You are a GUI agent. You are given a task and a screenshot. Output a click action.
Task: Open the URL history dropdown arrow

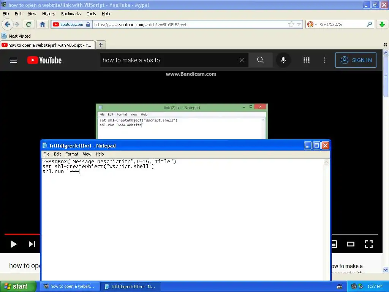pyautogui.click(x=299, y=24)
